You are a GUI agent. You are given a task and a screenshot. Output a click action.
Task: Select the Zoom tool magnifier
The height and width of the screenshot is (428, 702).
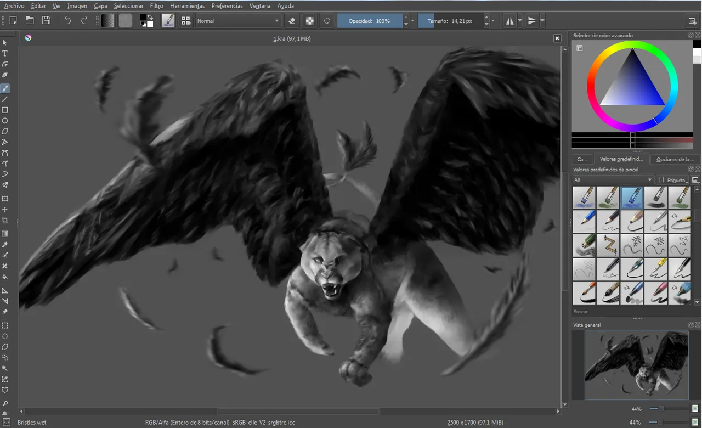[x=5, y=404]
